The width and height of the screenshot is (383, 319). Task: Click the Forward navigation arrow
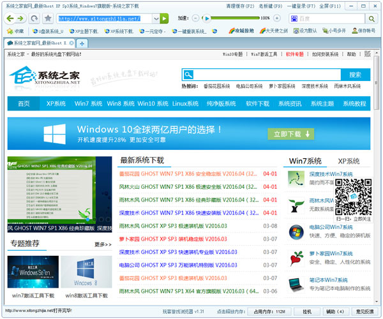(21, 19)
